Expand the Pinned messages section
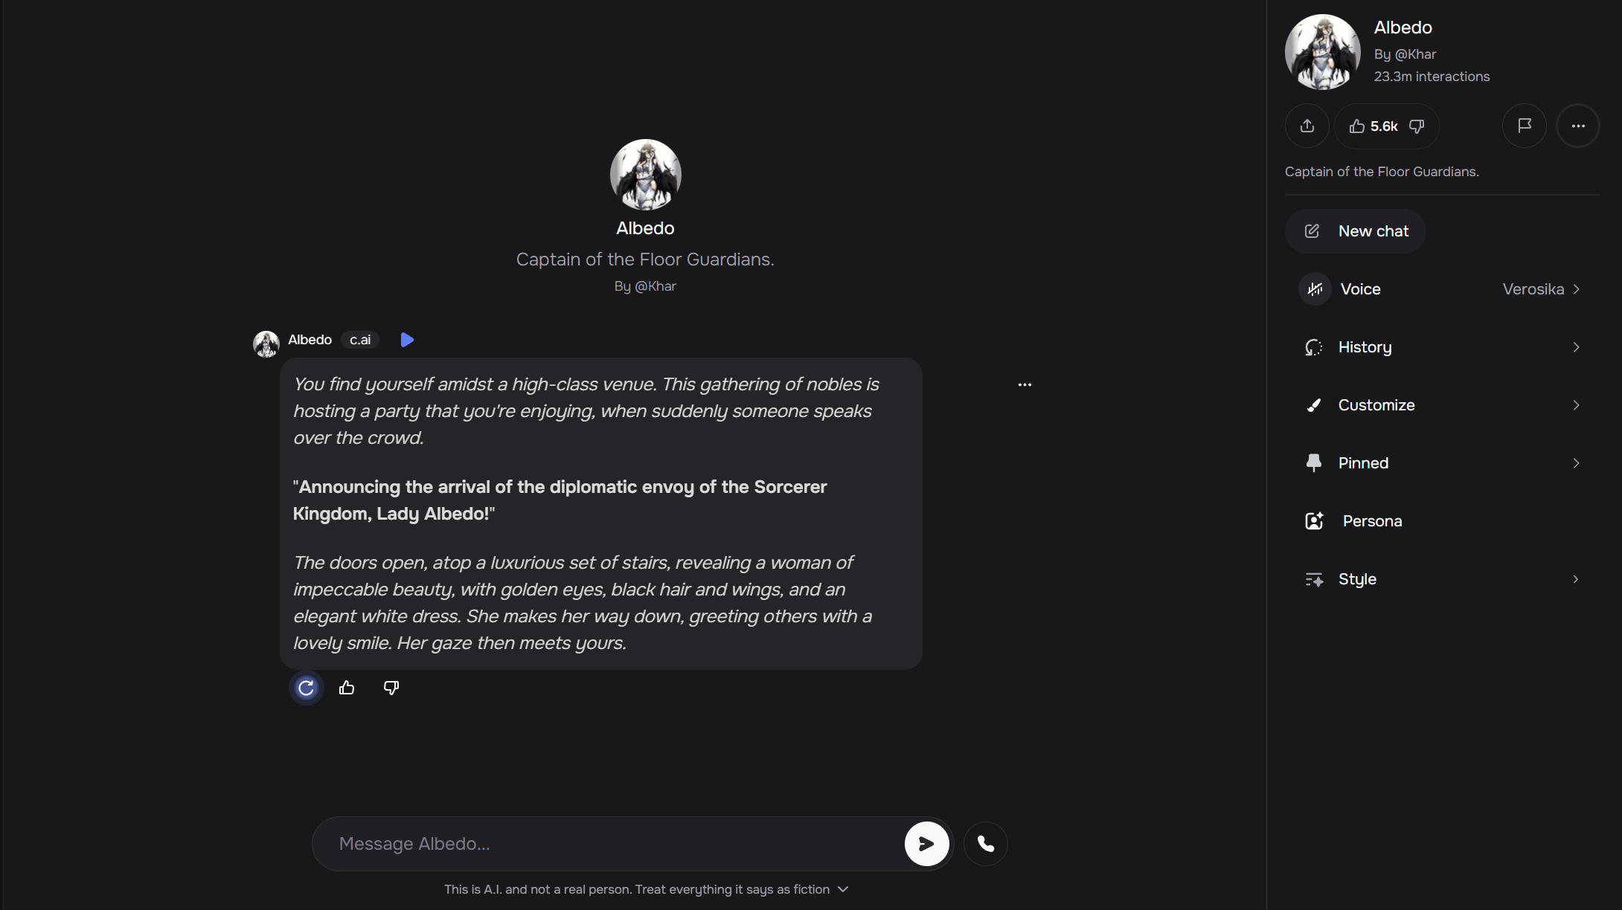Image resolution: width=1622 pixels, height=910 pixels. click(x=1442, y=463)
